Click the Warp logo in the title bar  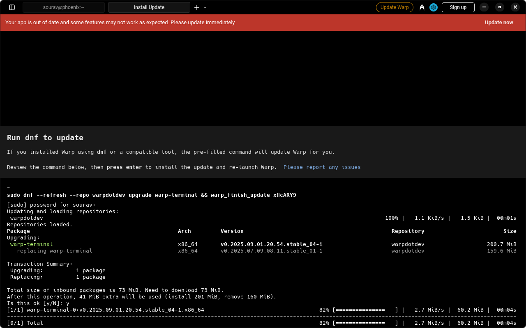pos(422,7)
